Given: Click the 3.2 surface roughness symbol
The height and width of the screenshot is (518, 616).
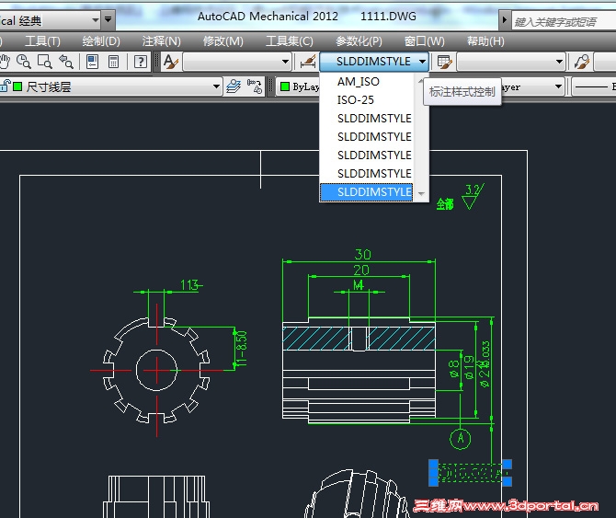Looking at the screenshot, I should (473, 197).
